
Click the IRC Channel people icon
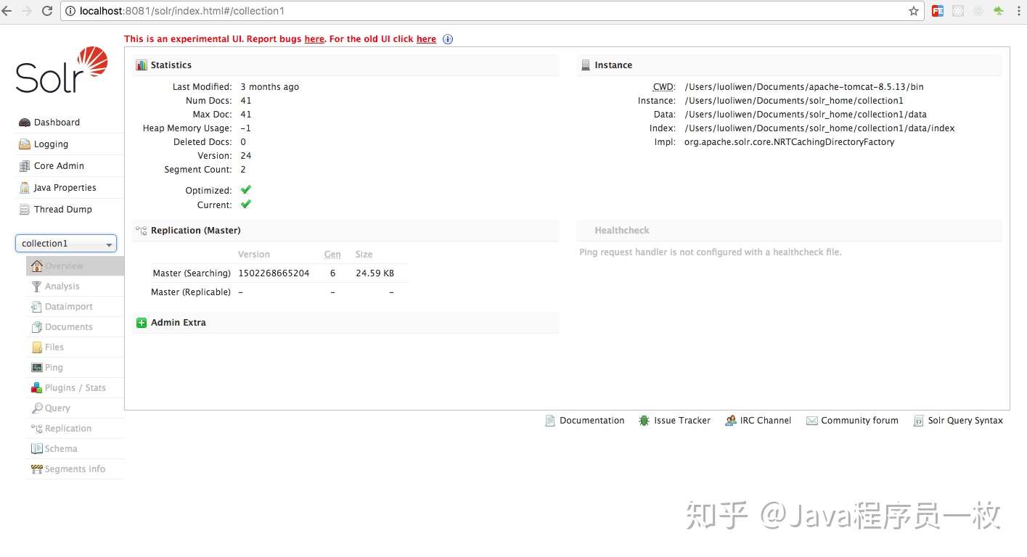[731, 421]
